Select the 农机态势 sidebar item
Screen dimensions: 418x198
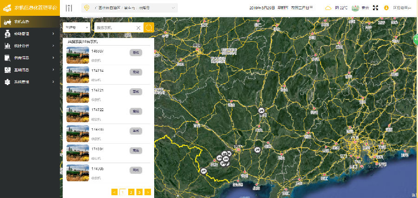click(30, 22)
